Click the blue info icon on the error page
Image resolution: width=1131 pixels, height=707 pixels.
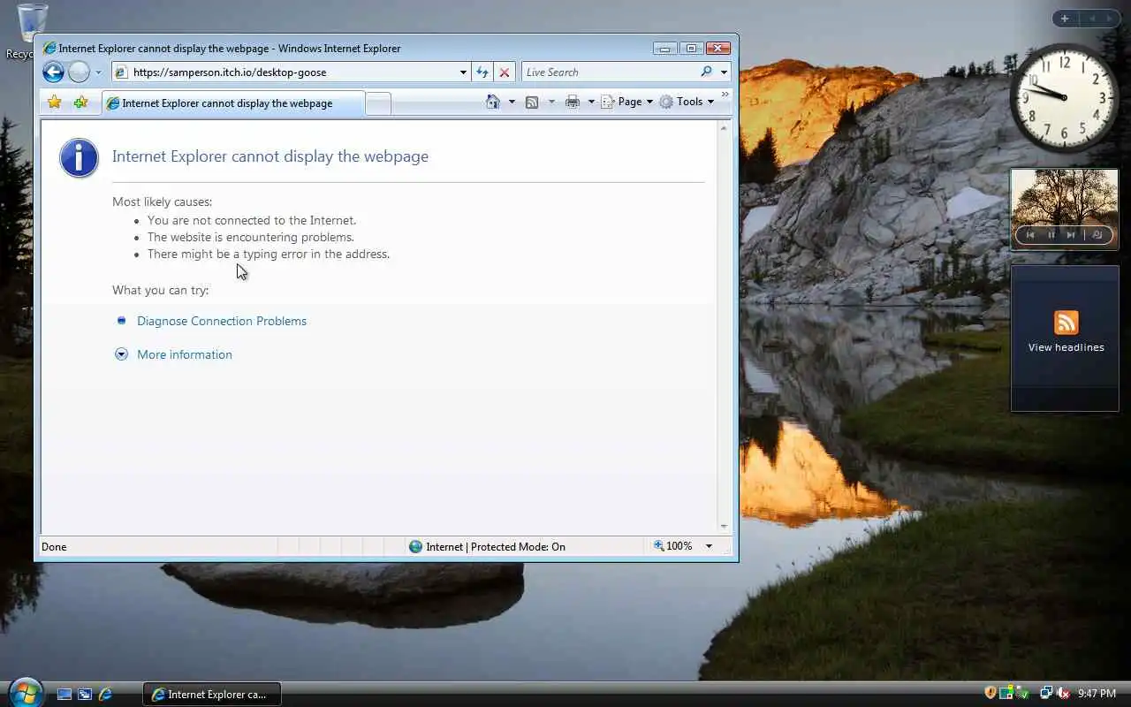pos(79,158)
